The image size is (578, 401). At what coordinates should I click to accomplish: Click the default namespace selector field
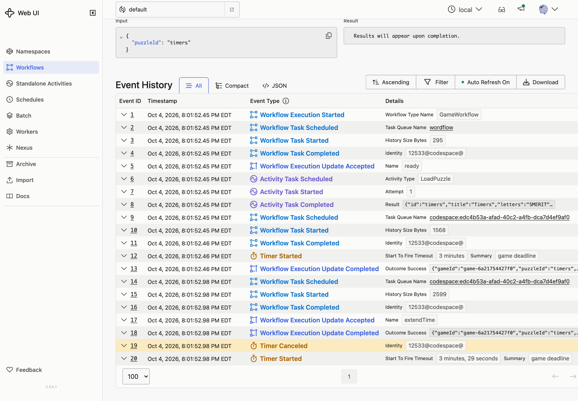point(170,10)
